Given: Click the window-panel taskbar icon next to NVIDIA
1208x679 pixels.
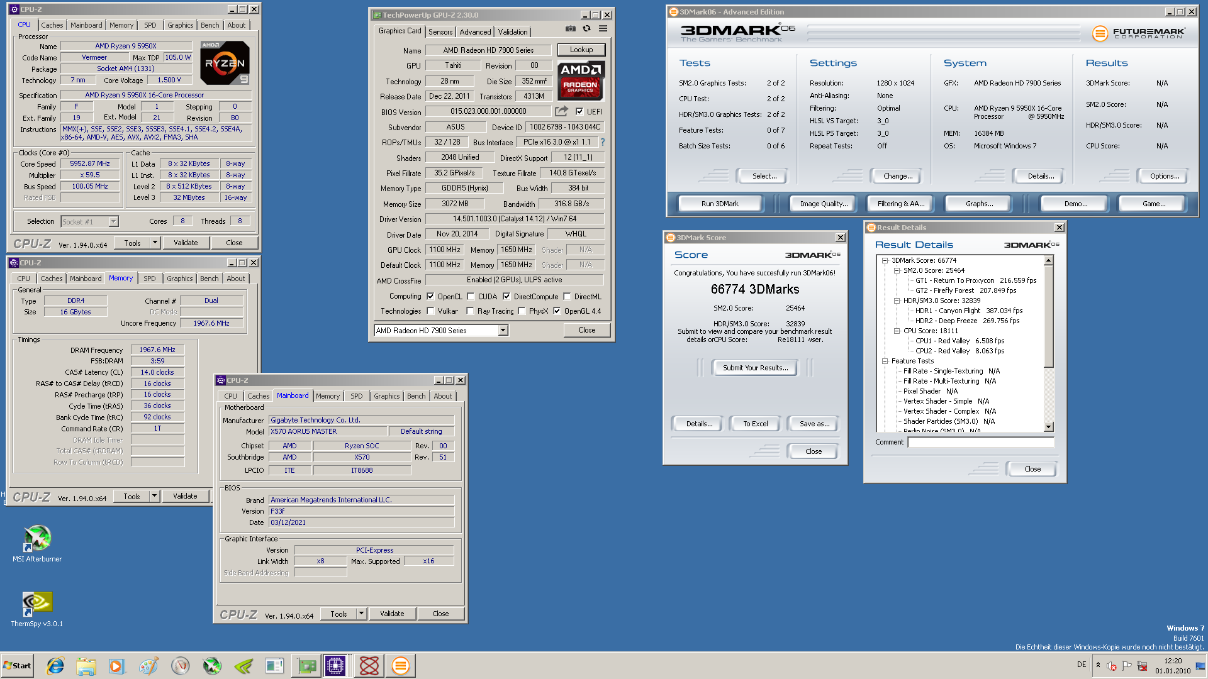Looking at the screenshot, I should [274, 666].
